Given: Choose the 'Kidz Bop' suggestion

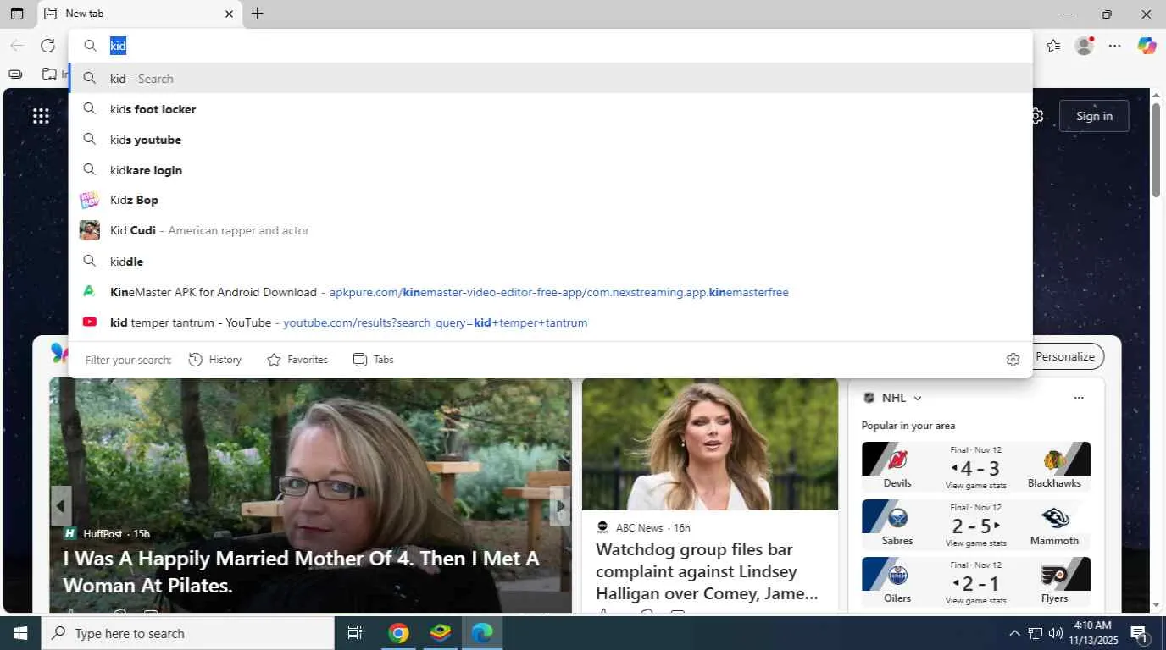Looking at the screenshot, I should click(x=551, y=200).
